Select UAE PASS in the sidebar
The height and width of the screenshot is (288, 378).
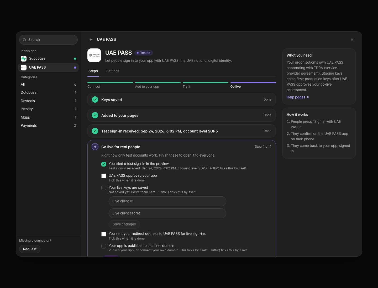48,68
